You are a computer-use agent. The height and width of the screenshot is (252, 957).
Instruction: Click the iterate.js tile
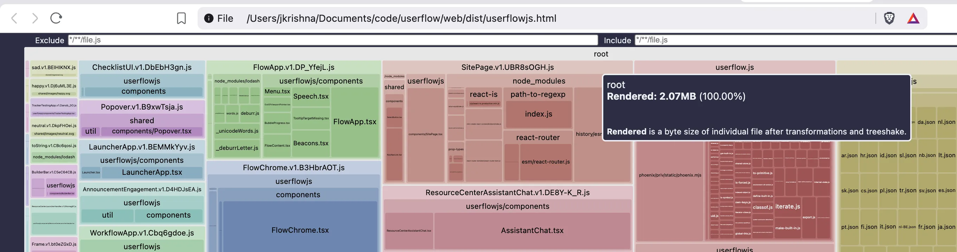(787, 207)
